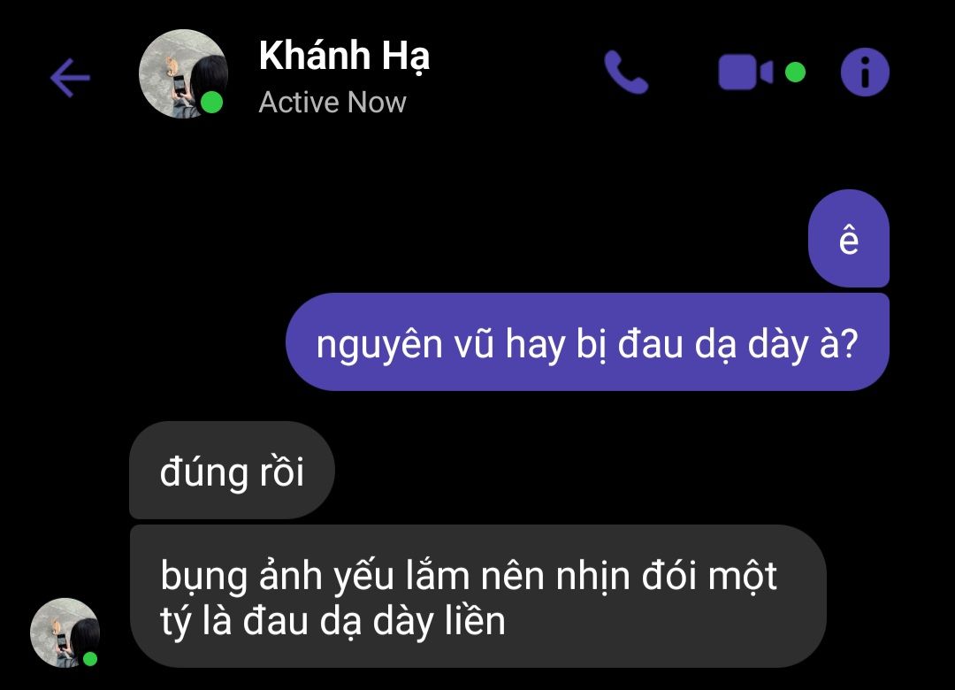
Task: Open Khánh Hạ's header profile picture
Action: pos(183,73)
